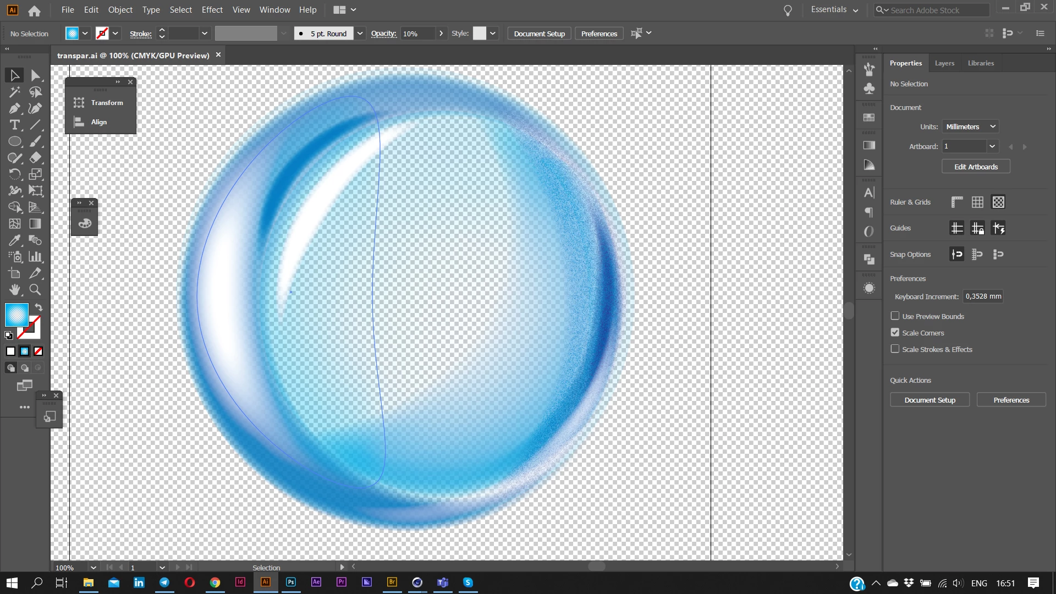Click Document Setup in Quick Actions
The image size is (1056, 594).
tap(930, 400)
